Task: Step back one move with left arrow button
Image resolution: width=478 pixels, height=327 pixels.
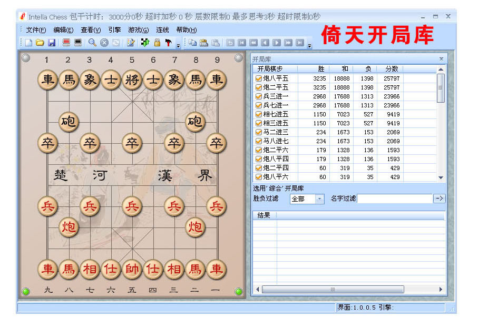Action: point(265,43)
